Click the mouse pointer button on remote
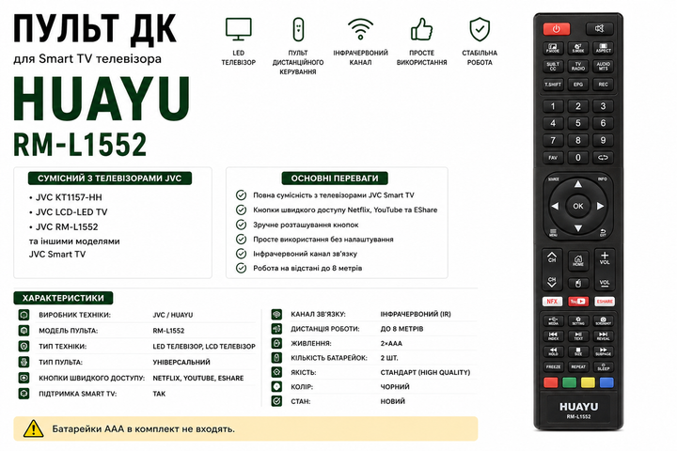Screen dimensions: 677x451 coord(577,283)
